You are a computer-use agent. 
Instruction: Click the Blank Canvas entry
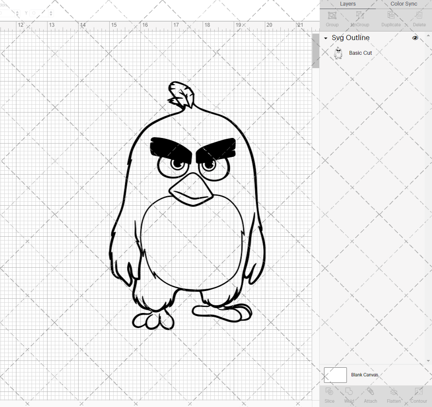pyautogui.click(x=365, y=375)
